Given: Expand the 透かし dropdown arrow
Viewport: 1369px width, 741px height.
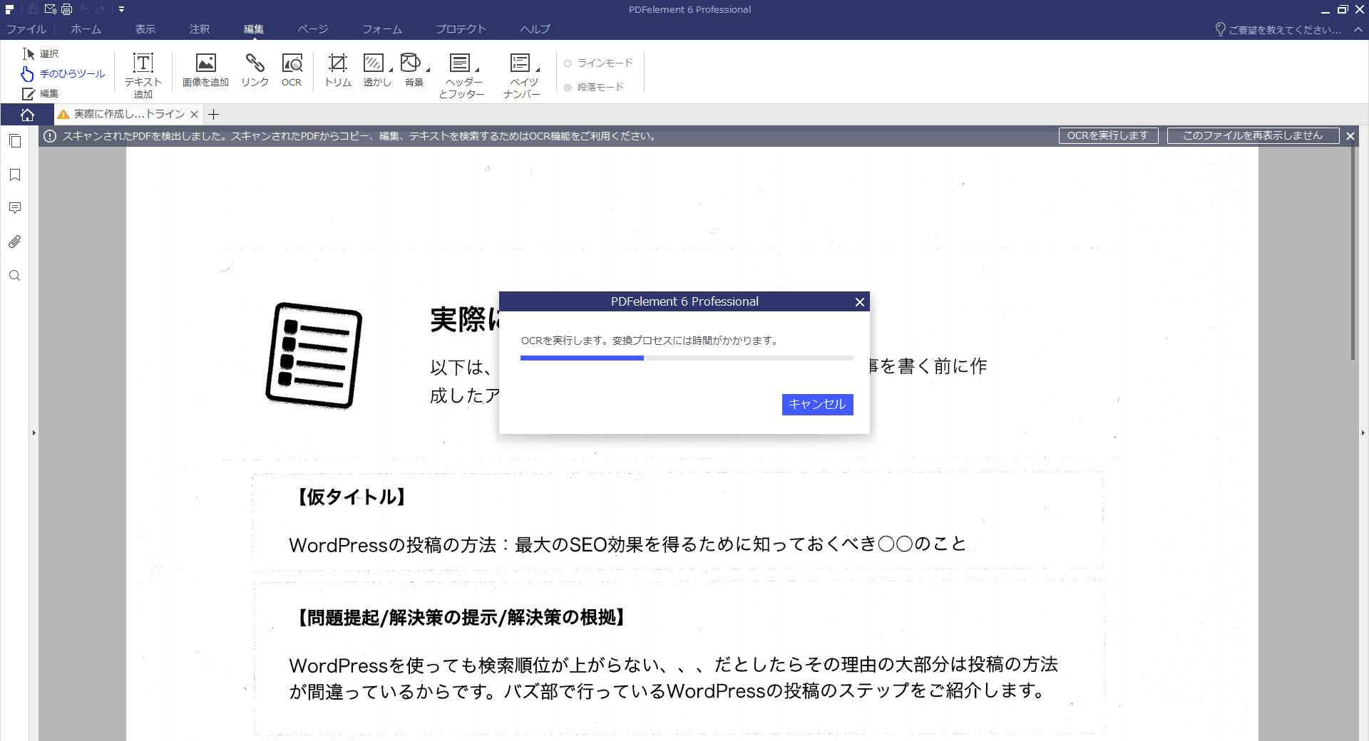Looking at the screenshot, I should pyautogui.click(x=390, y=70).
